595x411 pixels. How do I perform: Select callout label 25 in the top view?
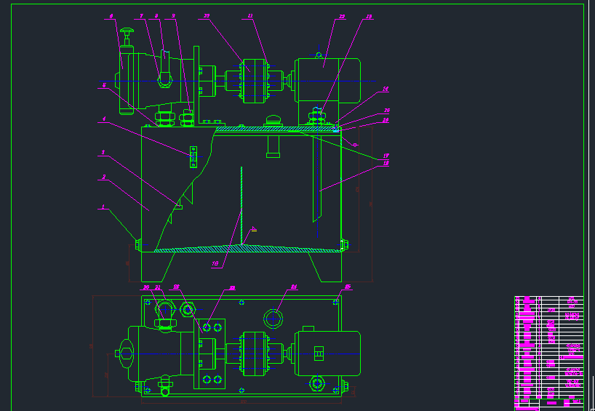click(x=348, y=287)
